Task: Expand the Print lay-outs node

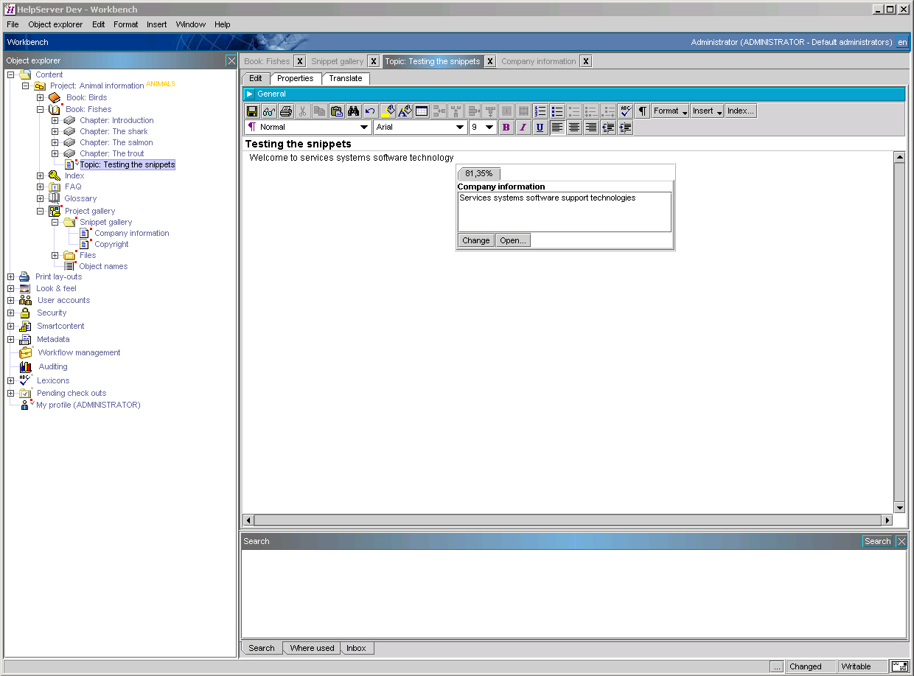Action: tap(11, 276)
